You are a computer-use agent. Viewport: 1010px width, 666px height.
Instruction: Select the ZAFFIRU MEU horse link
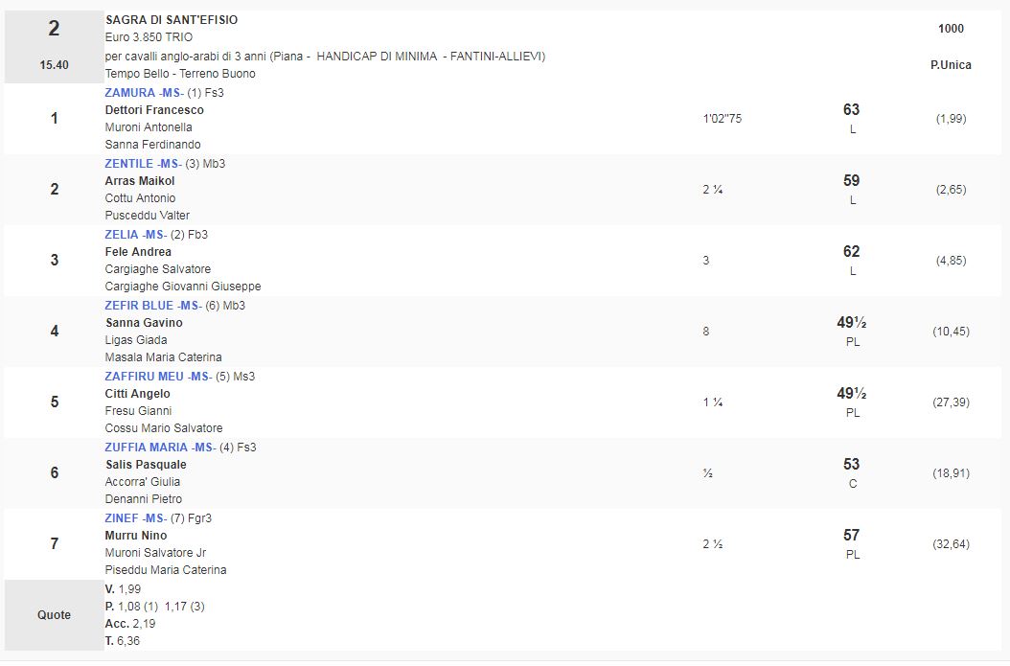point(156,377)
